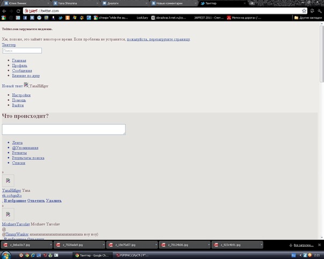Click the 'Что происходит?' tweet text box
The image size is (324, 259).
pyautogui.click(x=64, y=130)
